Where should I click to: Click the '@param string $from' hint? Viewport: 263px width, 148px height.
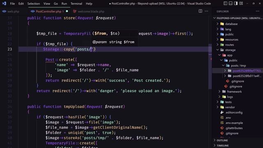pyautogui.click(x=113, y=42)
